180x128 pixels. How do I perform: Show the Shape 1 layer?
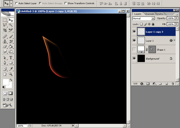click(x=134, y=49)
